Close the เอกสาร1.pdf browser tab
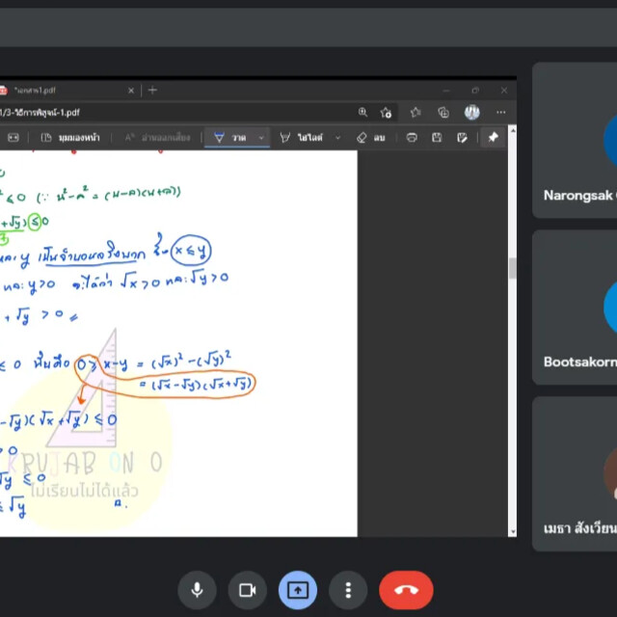This screenshot has width=617, height=617. pyautogui.click(x=131, y=91)
